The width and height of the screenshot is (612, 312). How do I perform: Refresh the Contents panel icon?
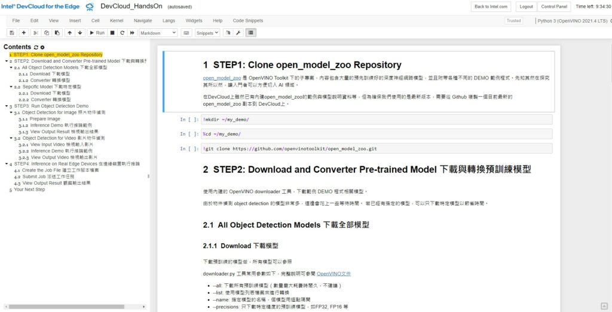36,47
